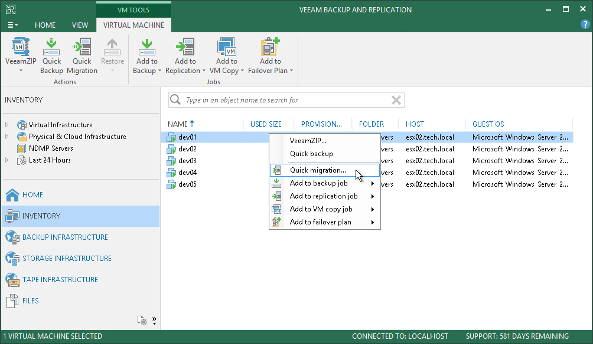
Task: Open the help question mark icon
Action: tap(585, 25)
